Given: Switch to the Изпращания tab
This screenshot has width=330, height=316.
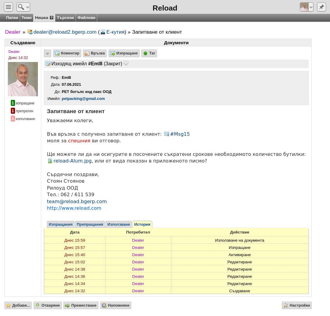Looking at the screenshot, I should (x=60, y=225).
